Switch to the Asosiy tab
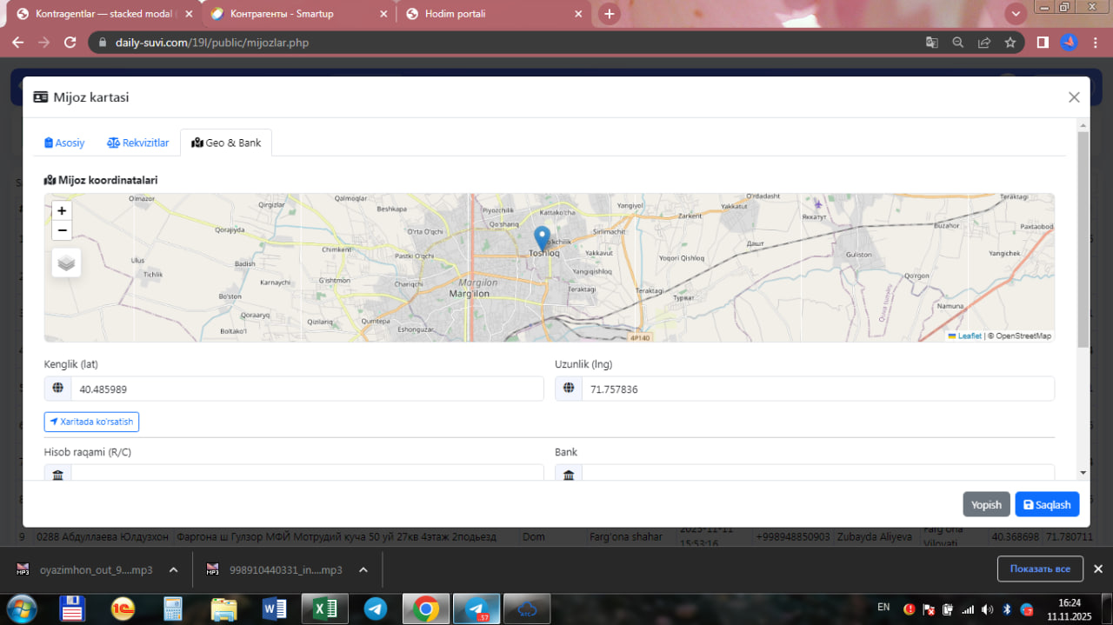1113x625 pixels. pos(64,143)
